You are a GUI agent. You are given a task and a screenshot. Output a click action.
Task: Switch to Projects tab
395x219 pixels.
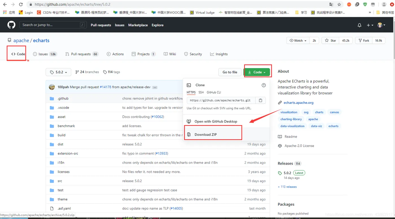[144, 54]
